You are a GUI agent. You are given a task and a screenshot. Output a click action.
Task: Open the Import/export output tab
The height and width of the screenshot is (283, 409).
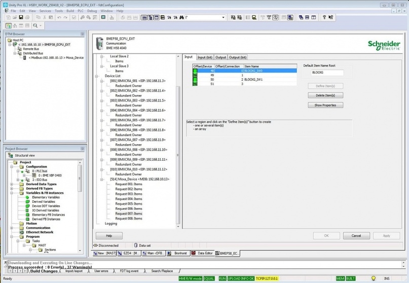click(74, 271)
